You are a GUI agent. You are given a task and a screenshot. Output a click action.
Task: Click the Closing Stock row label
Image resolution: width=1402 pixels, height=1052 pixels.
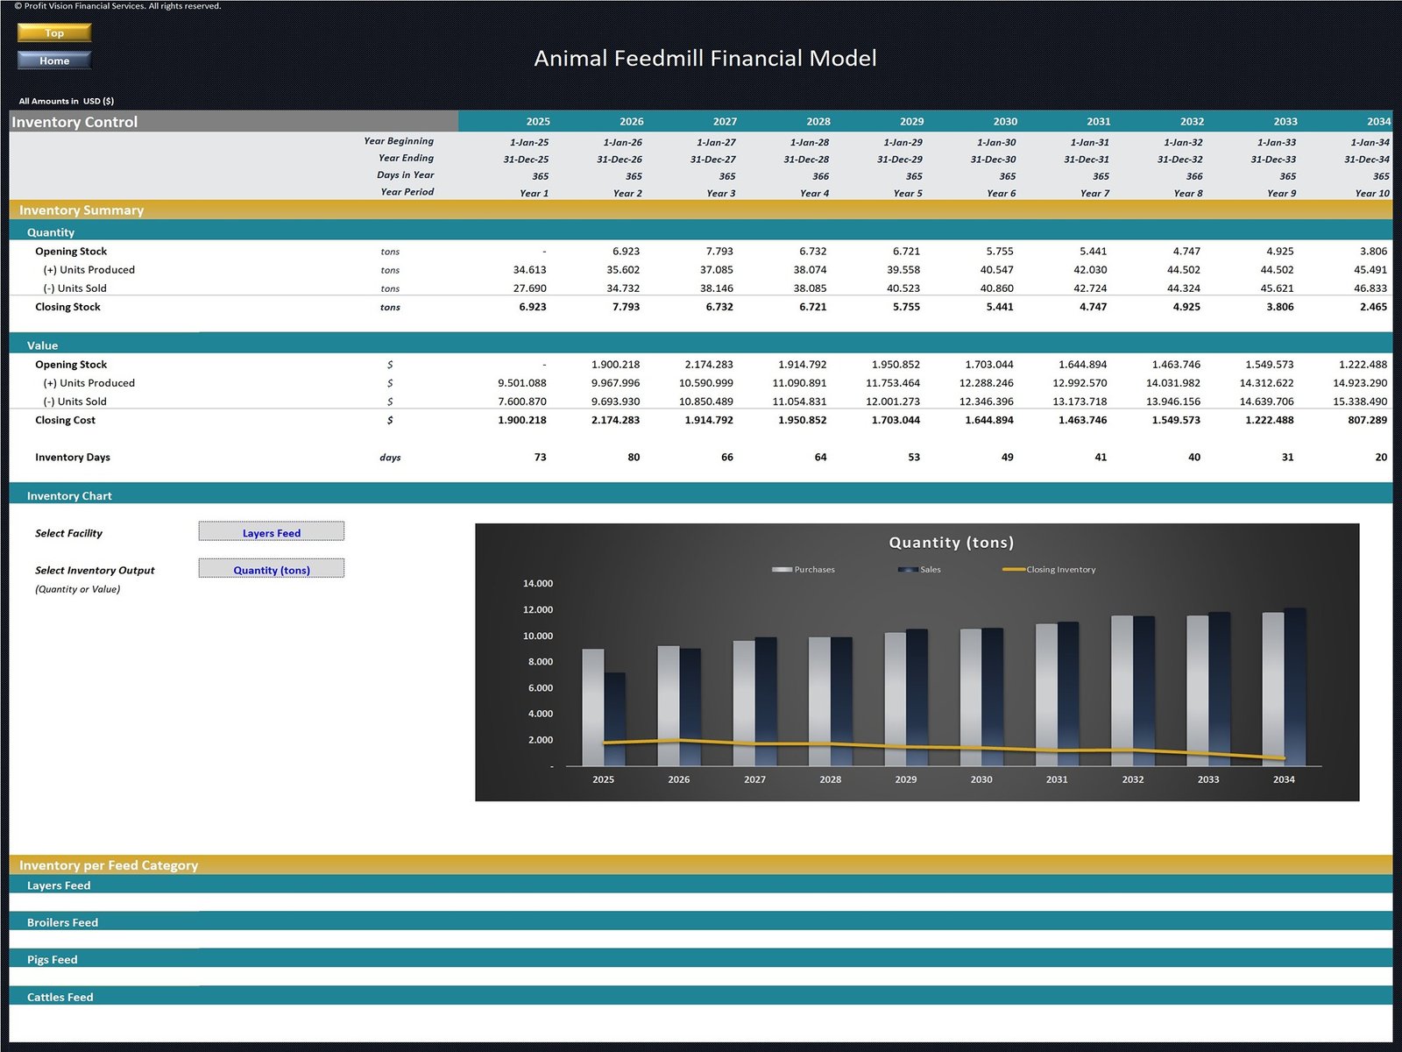tap(67, 307)
